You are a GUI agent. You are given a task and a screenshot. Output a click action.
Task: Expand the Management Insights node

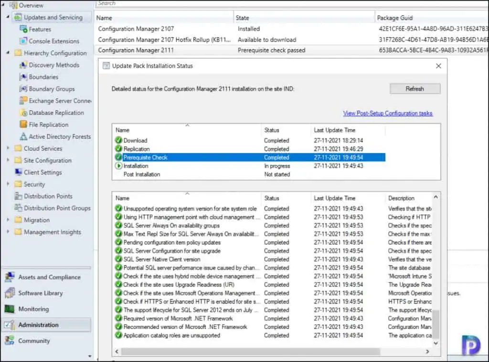tap(8, 232)
